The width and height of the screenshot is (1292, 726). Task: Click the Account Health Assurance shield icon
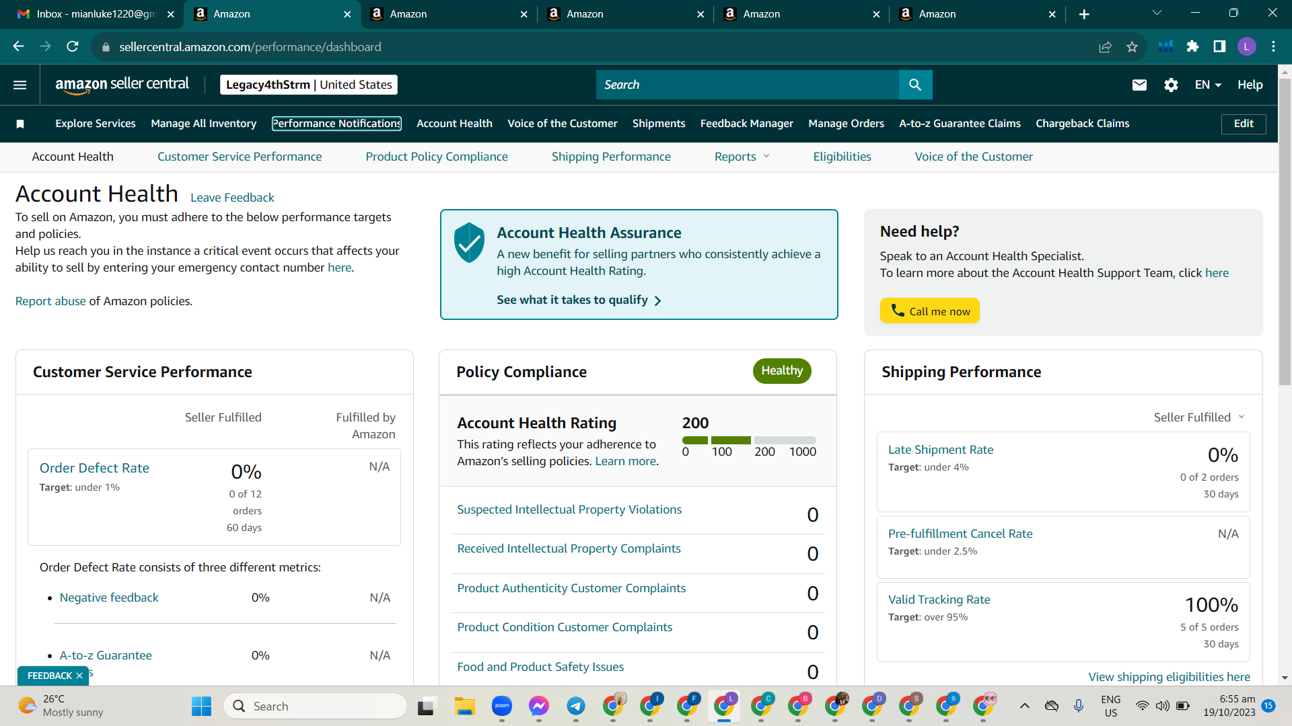pyautogui.click(x=469, y=243)
